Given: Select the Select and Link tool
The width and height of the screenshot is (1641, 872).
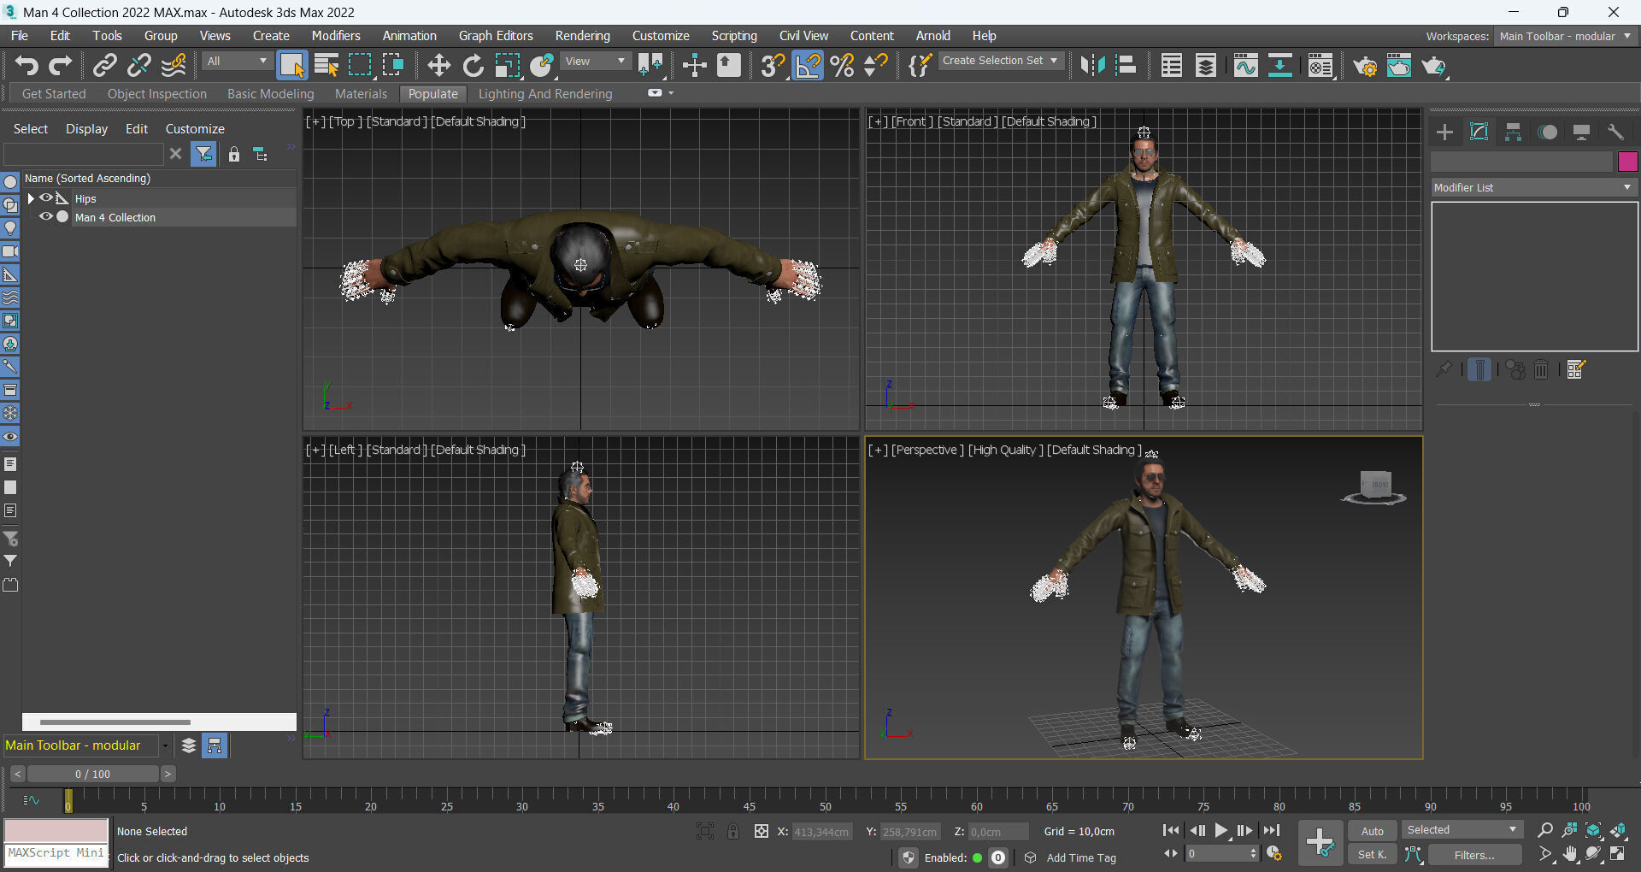Looking at the screenshot, I should pyautogui.click(x=105, y=66).
